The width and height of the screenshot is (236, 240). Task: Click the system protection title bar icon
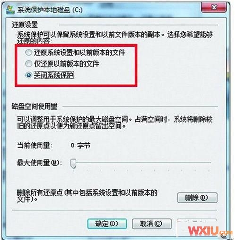click(x=10, y=10)
